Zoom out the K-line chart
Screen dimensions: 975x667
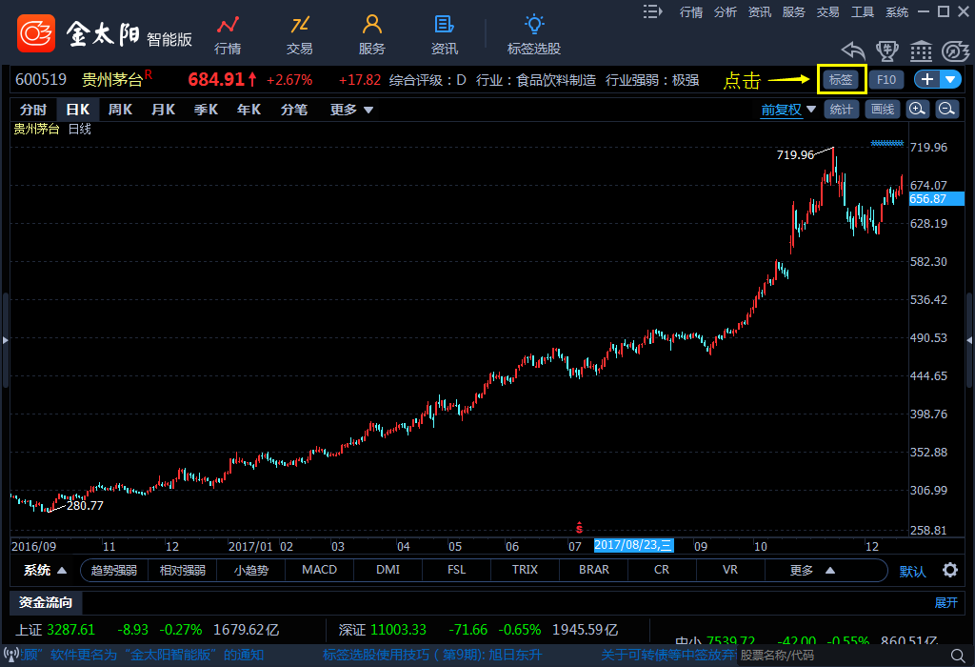pos(947,110)
